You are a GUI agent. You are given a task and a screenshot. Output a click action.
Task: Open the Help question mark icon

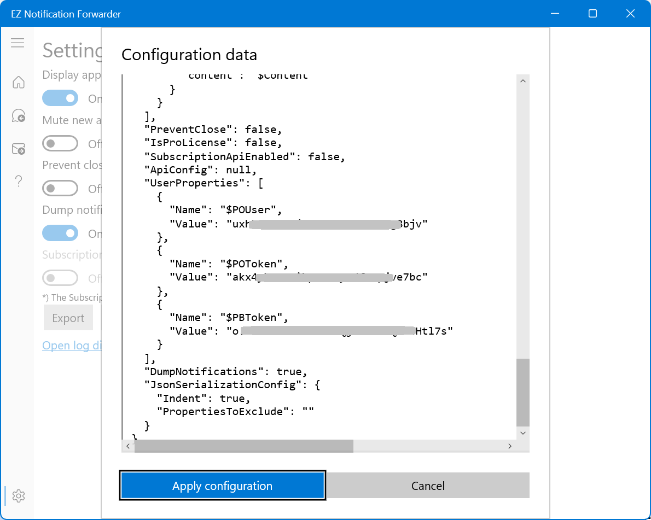click(18, 181)
